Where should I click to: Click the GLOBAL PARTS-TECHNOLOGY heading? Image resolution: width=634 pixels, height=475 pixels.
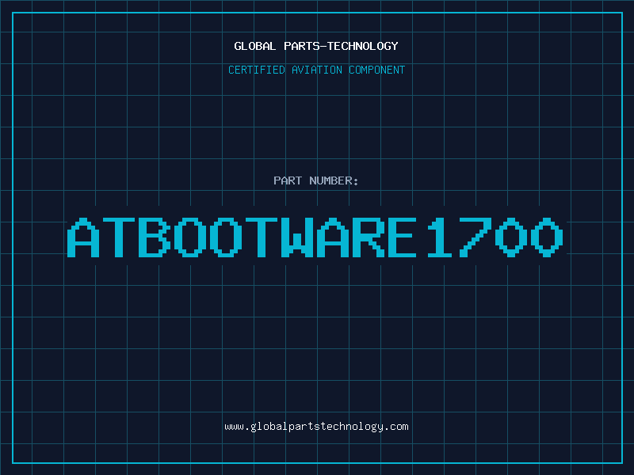pos(316,46)
